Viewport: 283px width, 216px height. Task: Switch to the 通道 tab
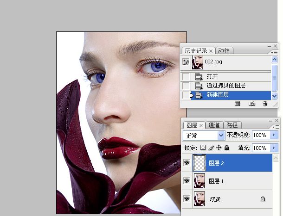[214, 125]
